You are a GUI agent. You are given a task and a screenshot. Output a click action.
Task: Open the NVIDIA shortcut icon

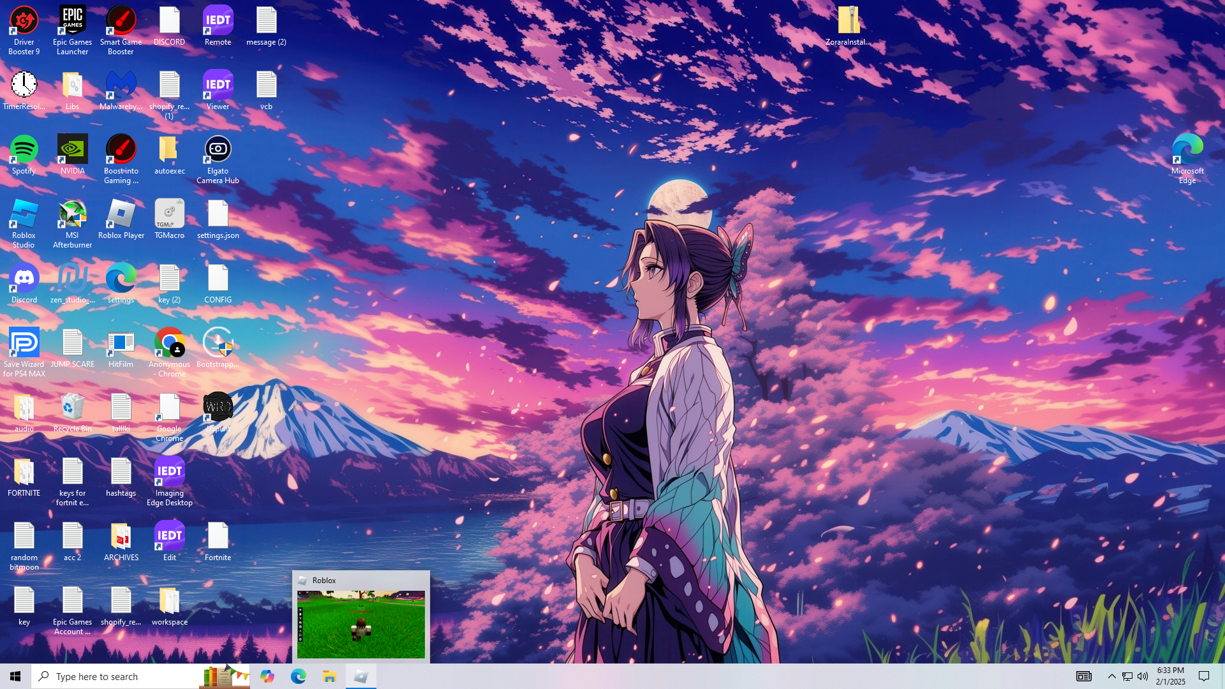tap(72, 151)
